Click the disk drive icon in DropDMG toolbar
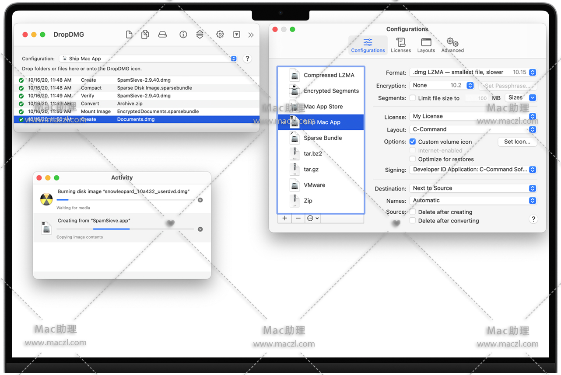Image resolution: width=561 pixels, height=375 pixels. tap(162, 35)
